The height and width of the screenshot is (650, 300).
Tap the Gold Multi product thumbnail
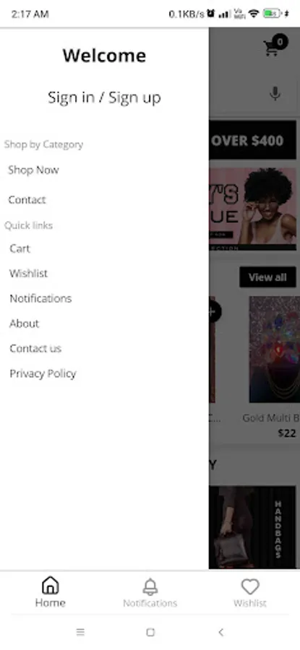point(274,349)
